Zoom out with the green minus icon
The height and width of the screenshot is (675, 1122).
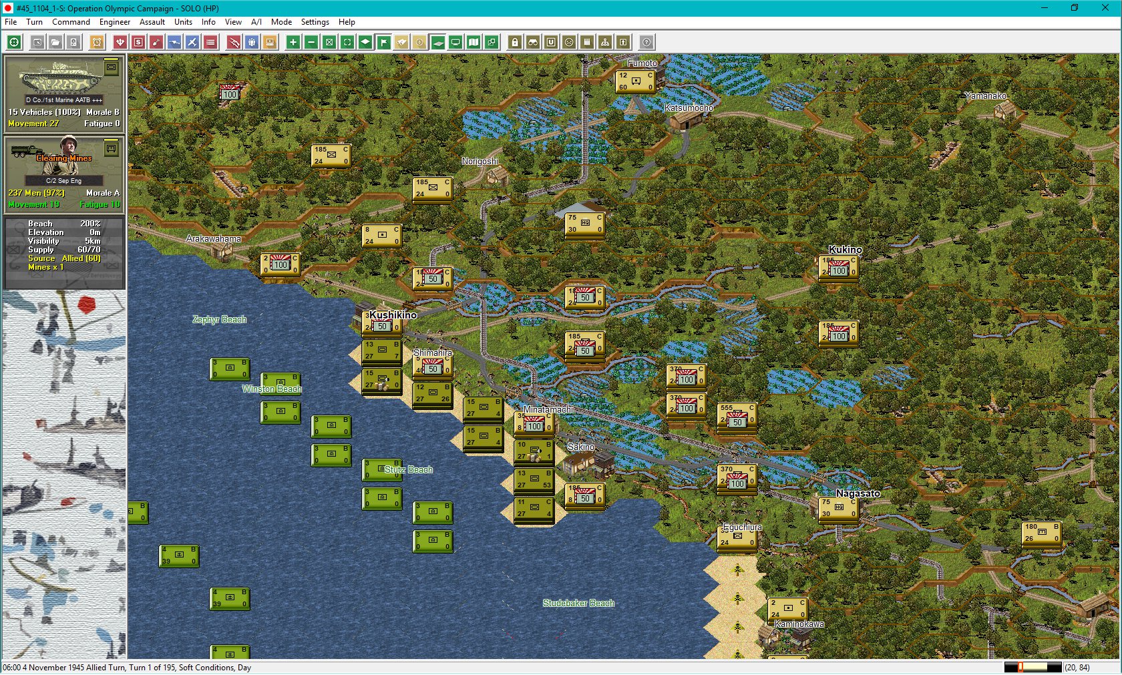(311, 42)
